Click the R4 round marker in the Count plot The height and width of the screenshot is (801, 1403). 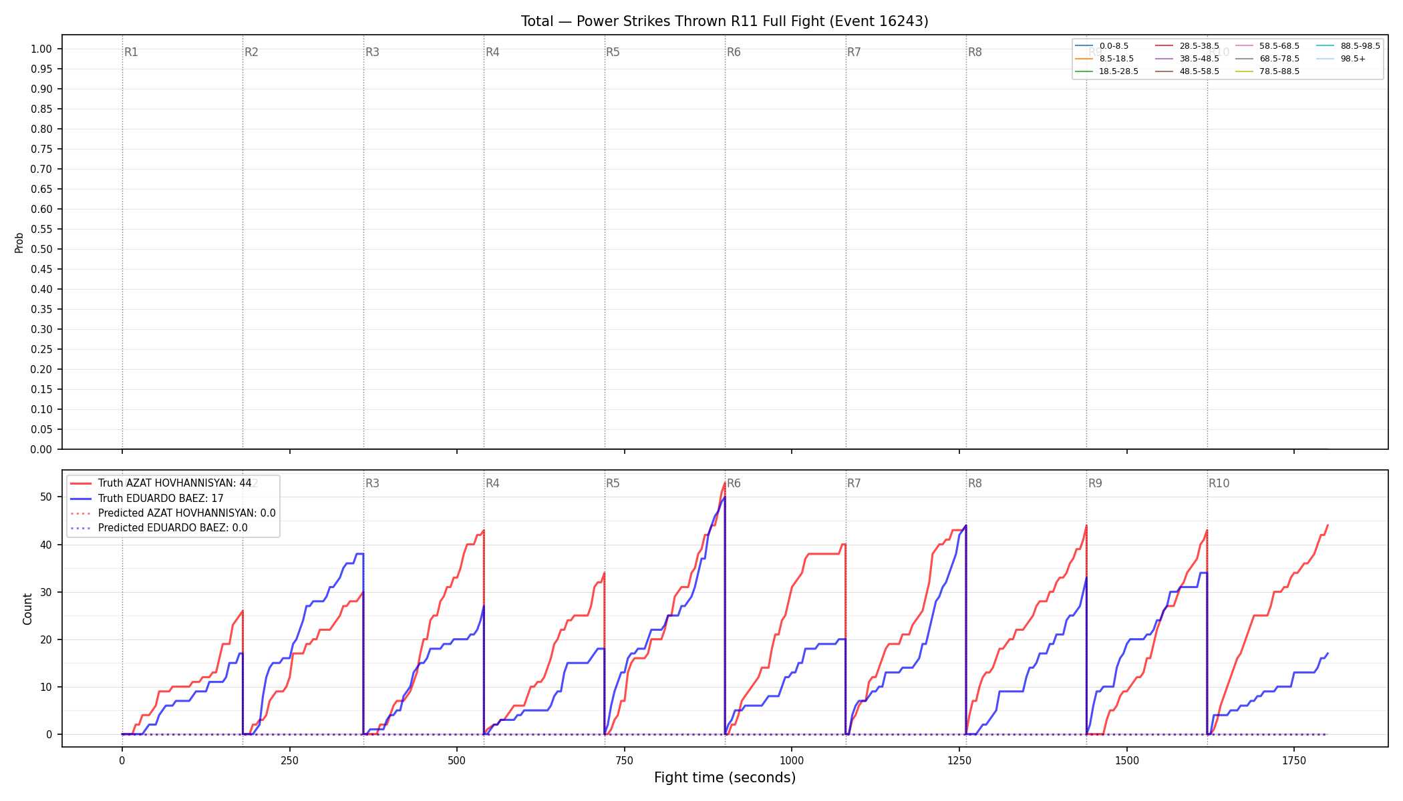coord(492,483)
